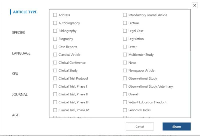Tick the Patient Education Handout checkbox

pos(125,102)
